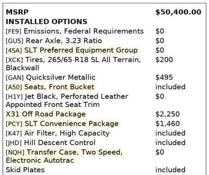Select the $495 Quicksilver Metallic price
Image resolution: width=209 pixels, height=175 pixels.
164,77
